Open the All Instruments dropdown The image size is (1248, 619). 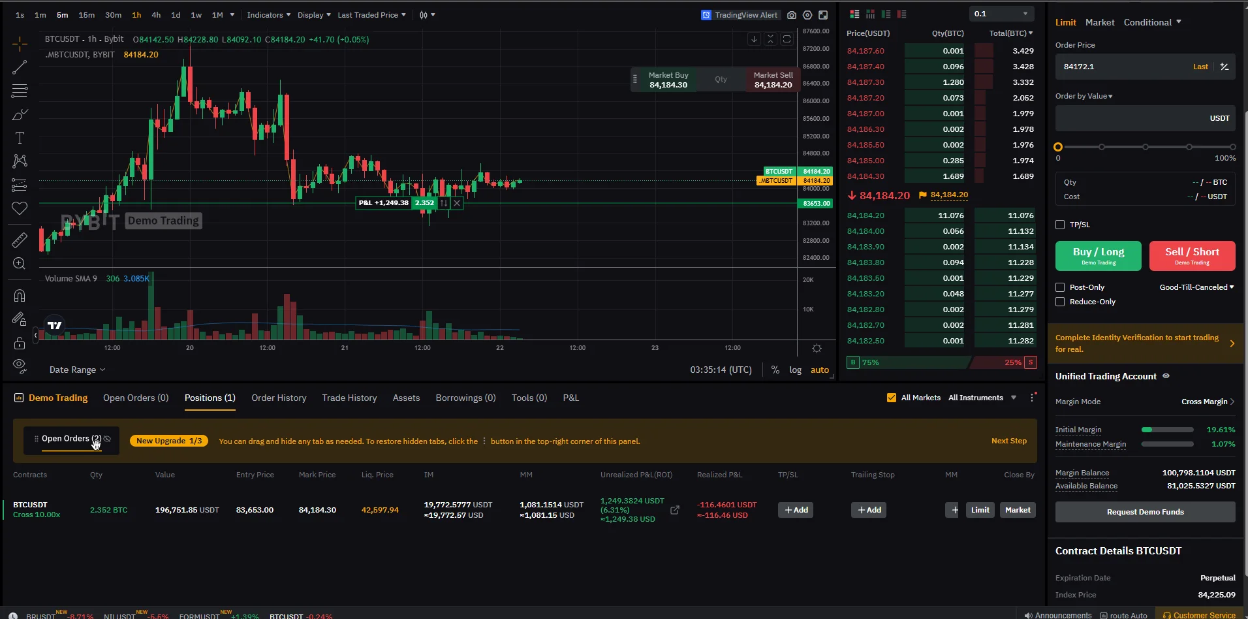[982, 398]
